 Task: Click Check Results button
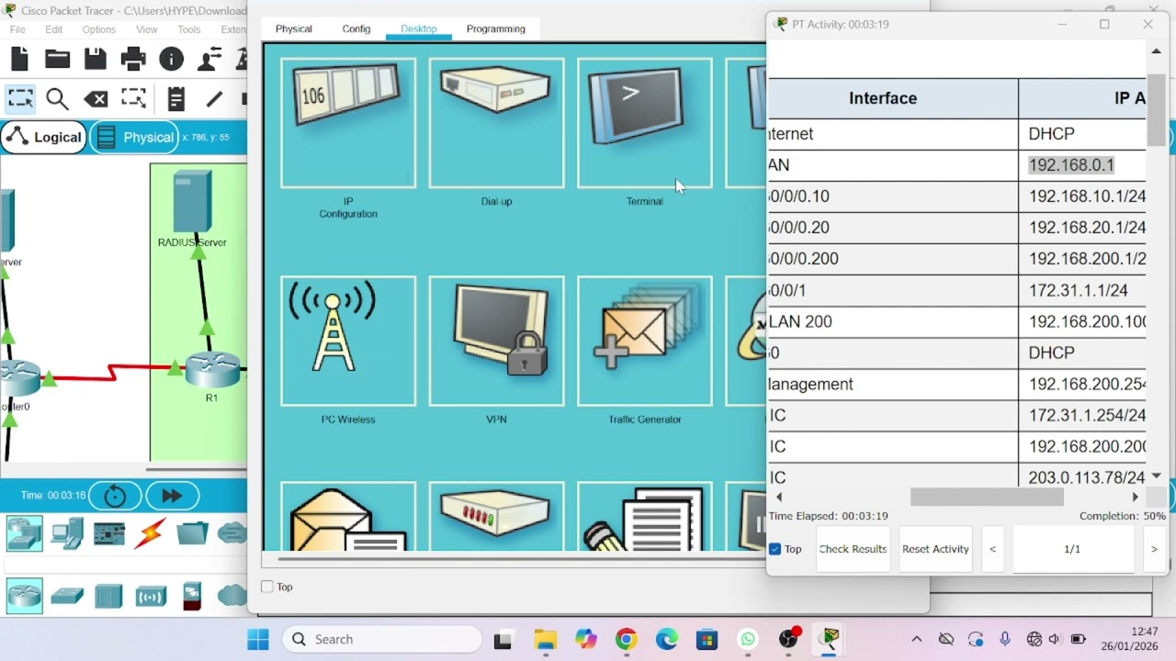(x=853, y=549)
